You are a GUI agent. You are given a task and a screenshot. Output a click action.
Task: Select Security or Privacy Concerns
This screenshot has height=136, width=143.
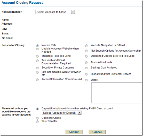pos(37,68)
